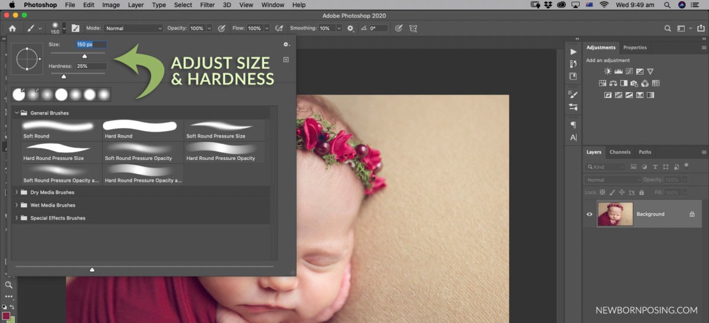
Task: Add Invert adjustment icon
Action: [x=608, y=95]
